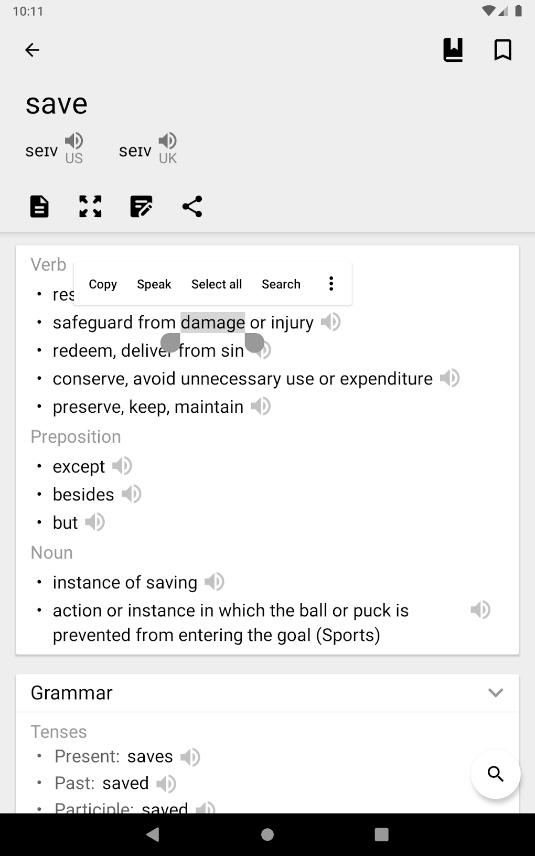Tap Select all in the selection menu

217,284
